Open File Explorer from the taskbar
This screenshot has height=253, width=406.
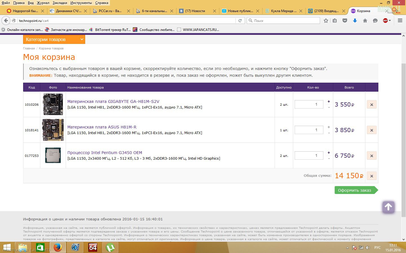[x=23, y=247]
